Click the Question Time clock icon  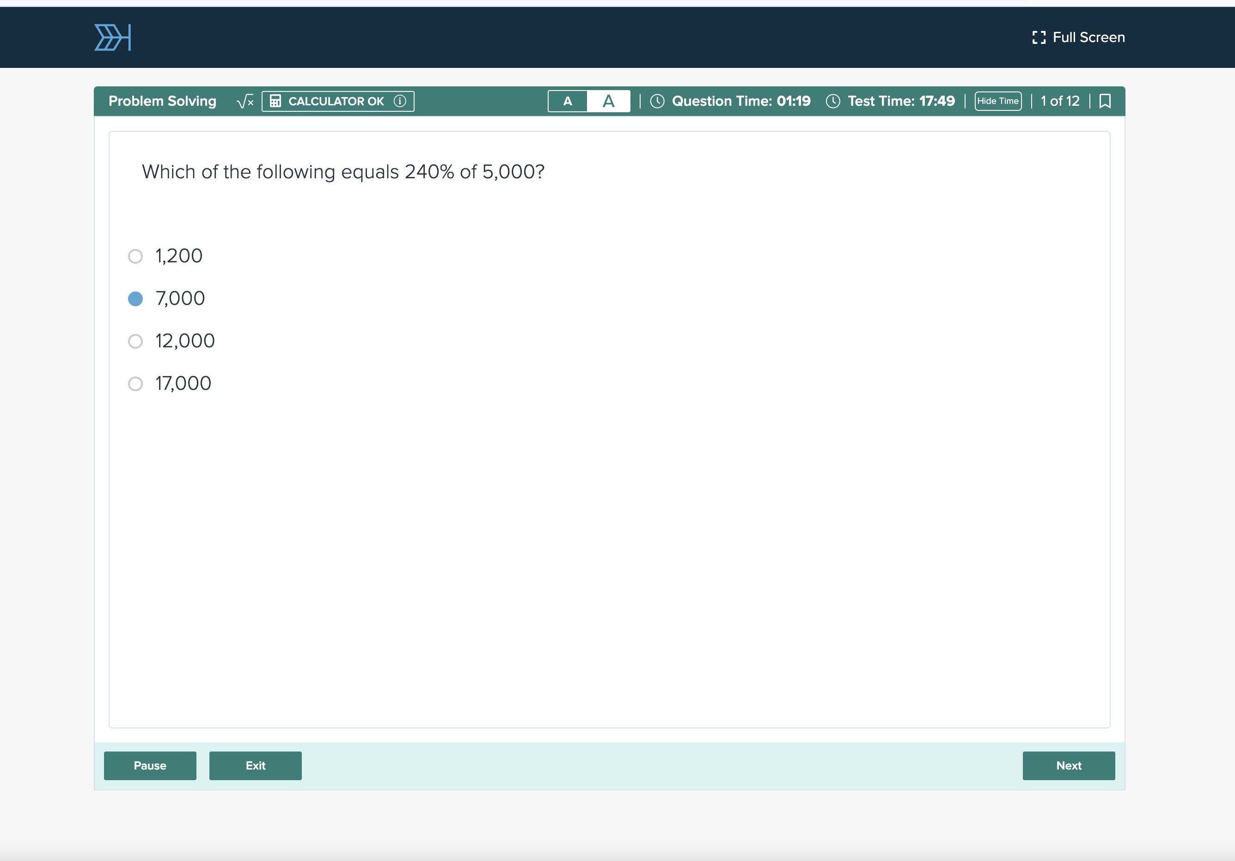point(657,101)
